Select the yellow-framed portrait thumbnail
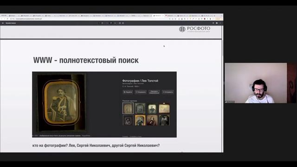 [x=140, y=120]
